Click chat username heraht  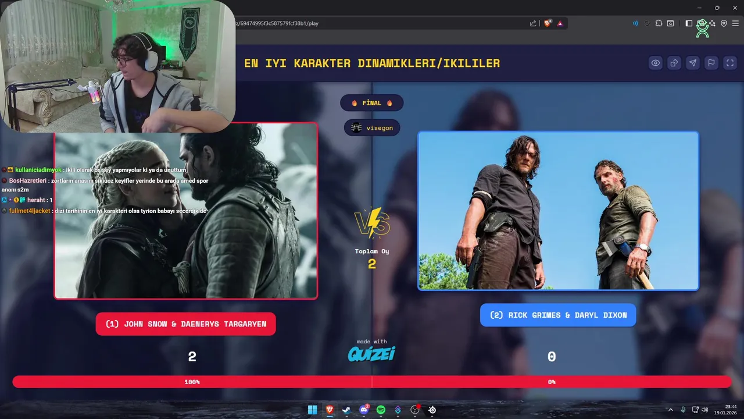(36, 200)
